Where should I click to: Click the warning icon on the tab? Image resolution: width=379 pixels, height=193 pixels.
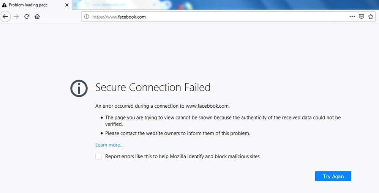pos(4,5)
